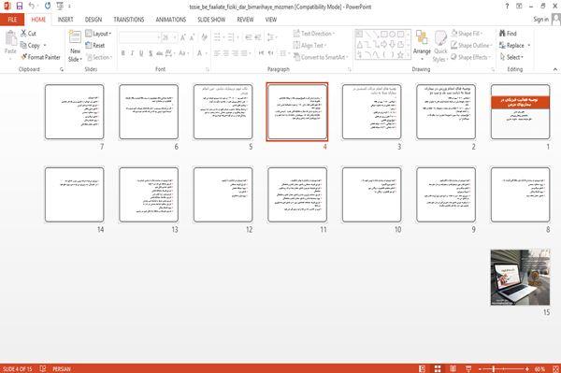Click Find in the Editing group
This screenshot has height=373, width=561.
[508, 34]
